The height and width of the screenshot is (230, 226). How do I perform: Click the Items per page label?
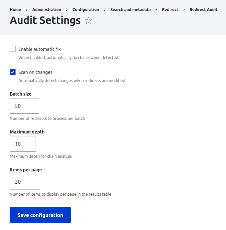click(26, 170)
